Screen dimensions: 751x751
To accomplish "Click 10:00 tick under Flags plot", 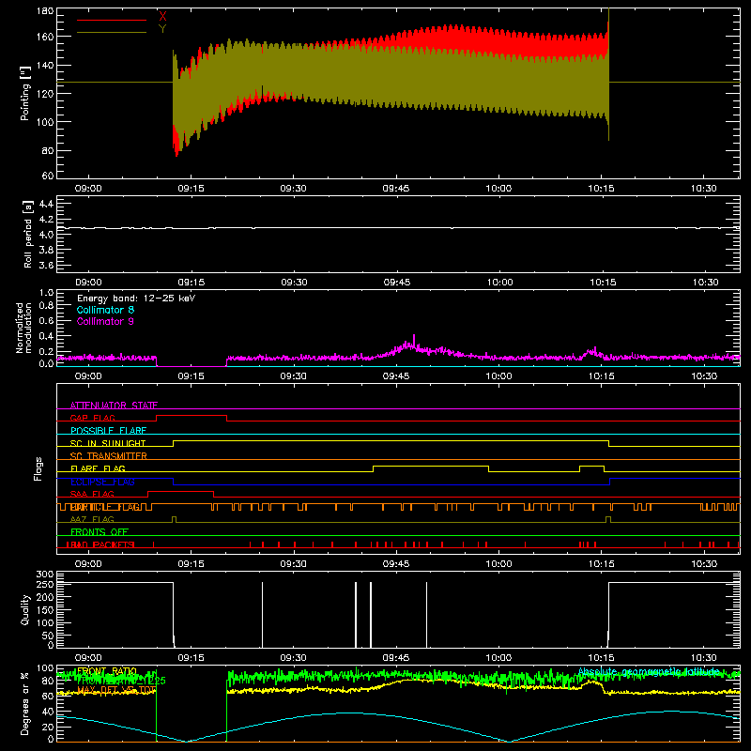I will (498, 564).
